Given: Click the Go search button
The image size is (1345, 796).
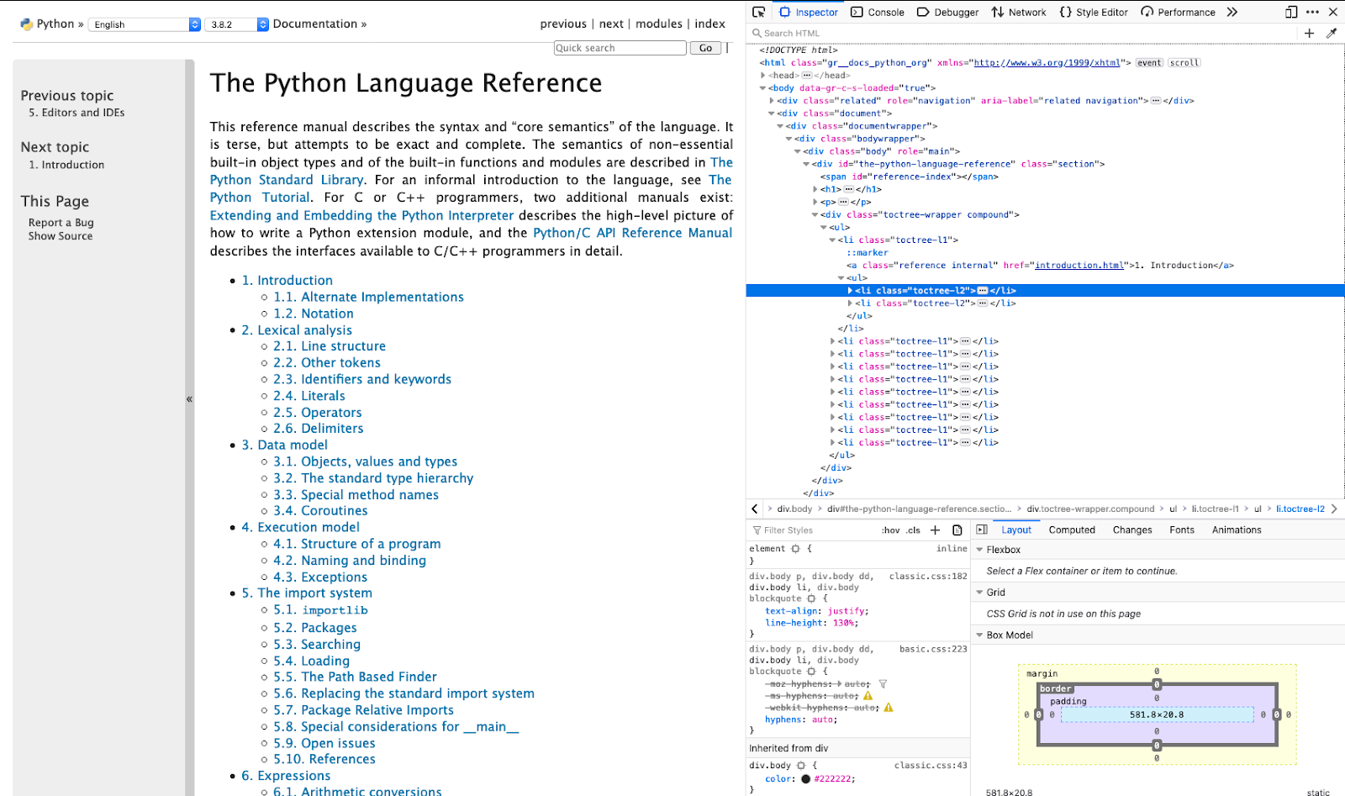Looking at the screenshot, I should click(705, 48).
